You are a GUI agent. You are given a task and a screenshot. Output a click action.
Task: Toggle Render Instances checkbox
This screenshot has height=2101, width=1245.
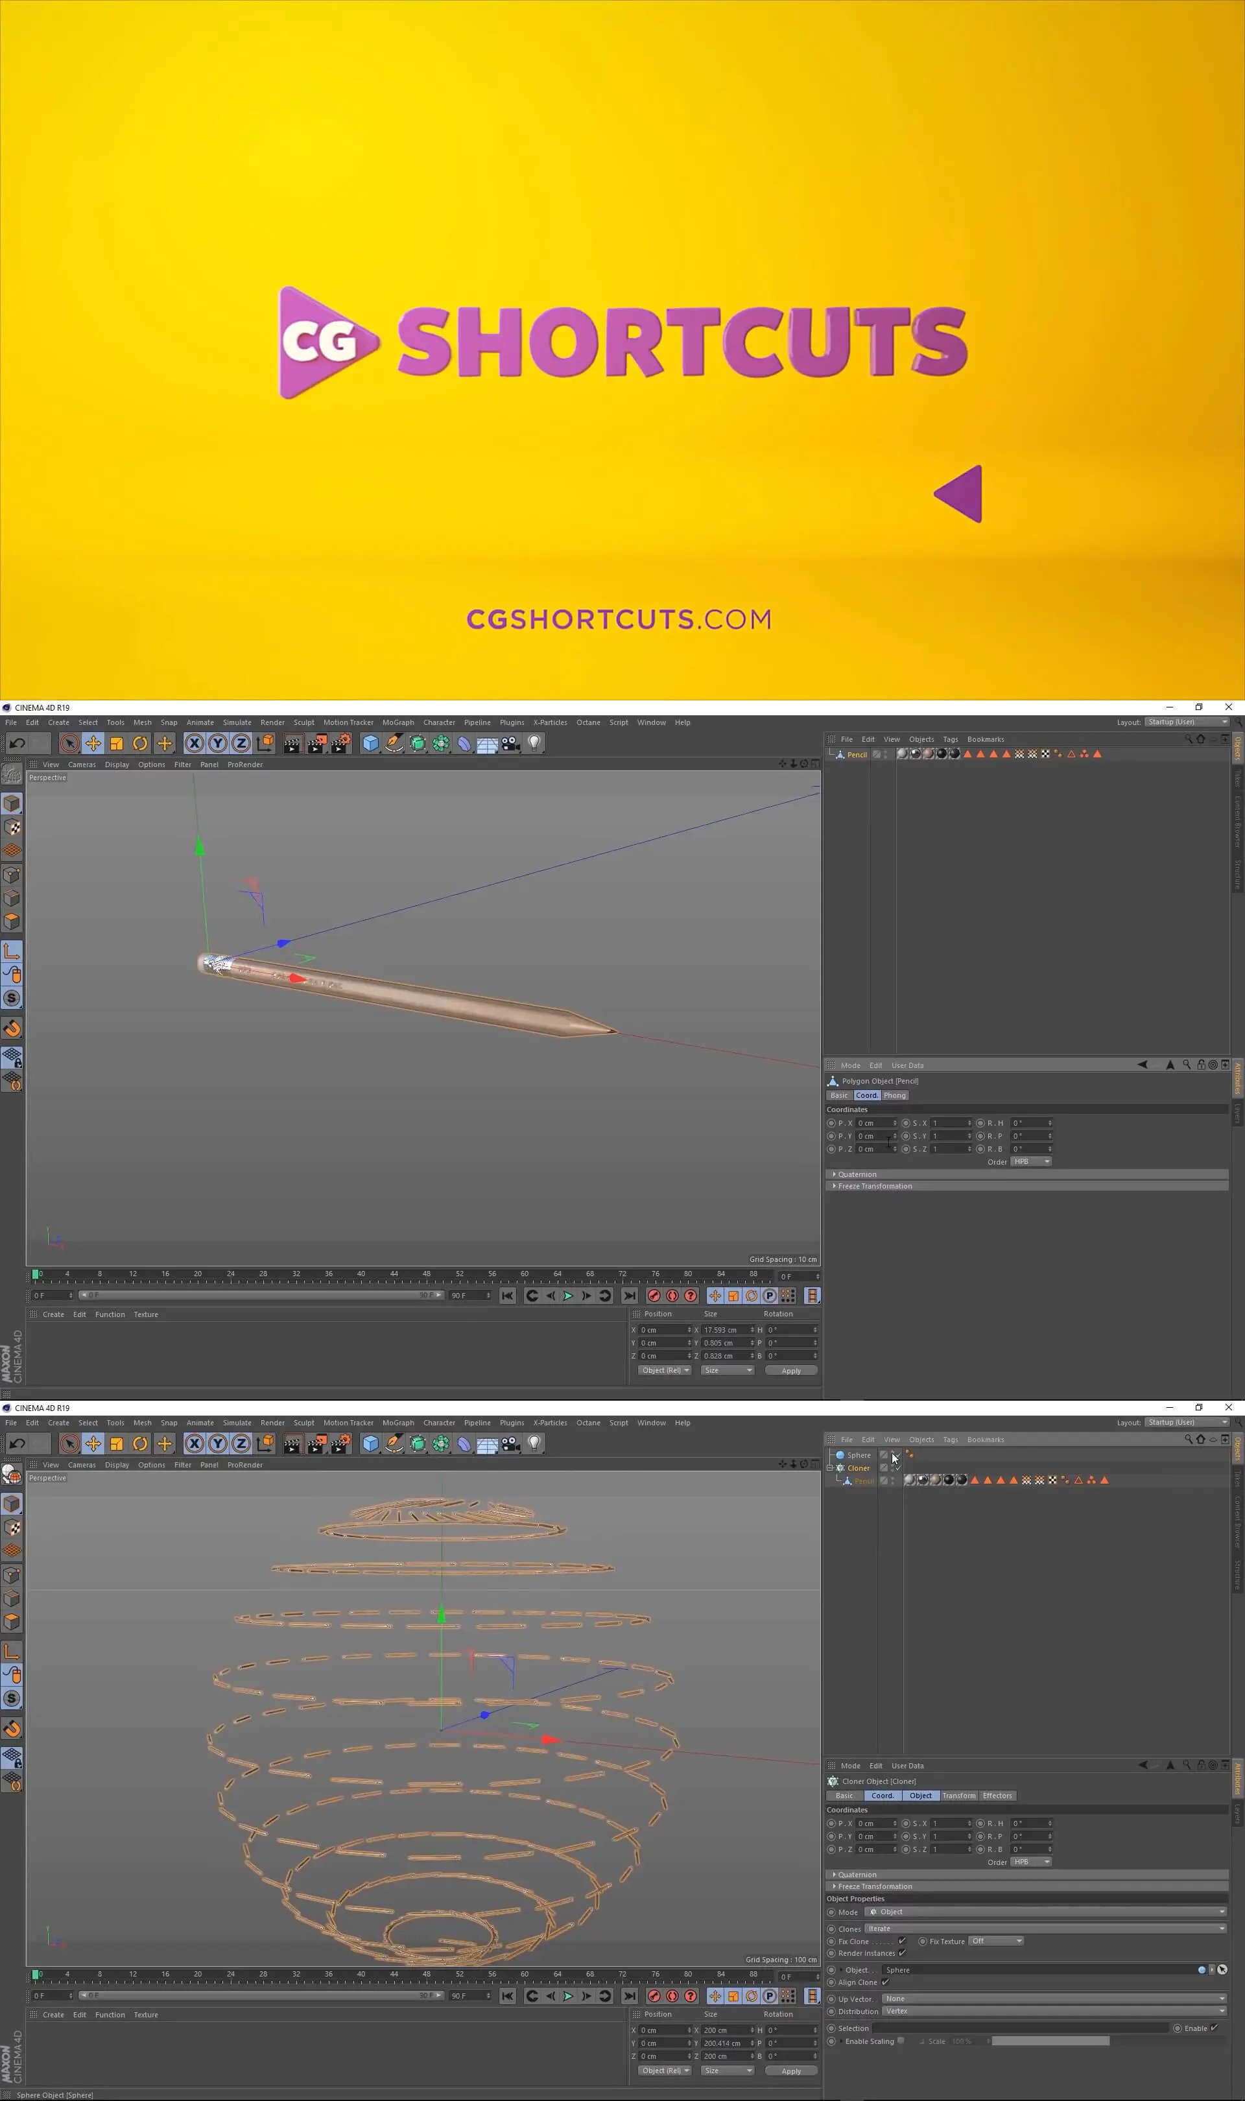pos(902,1953)
